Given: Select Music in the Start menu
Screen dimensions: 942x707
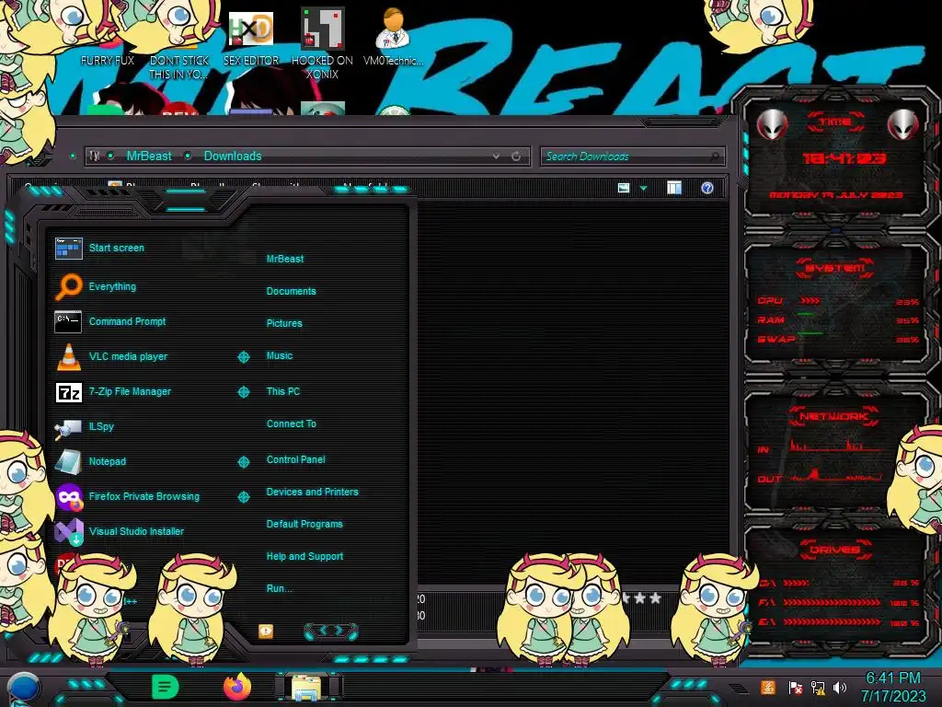Looking at the screenshot, I should coord(280,356).
